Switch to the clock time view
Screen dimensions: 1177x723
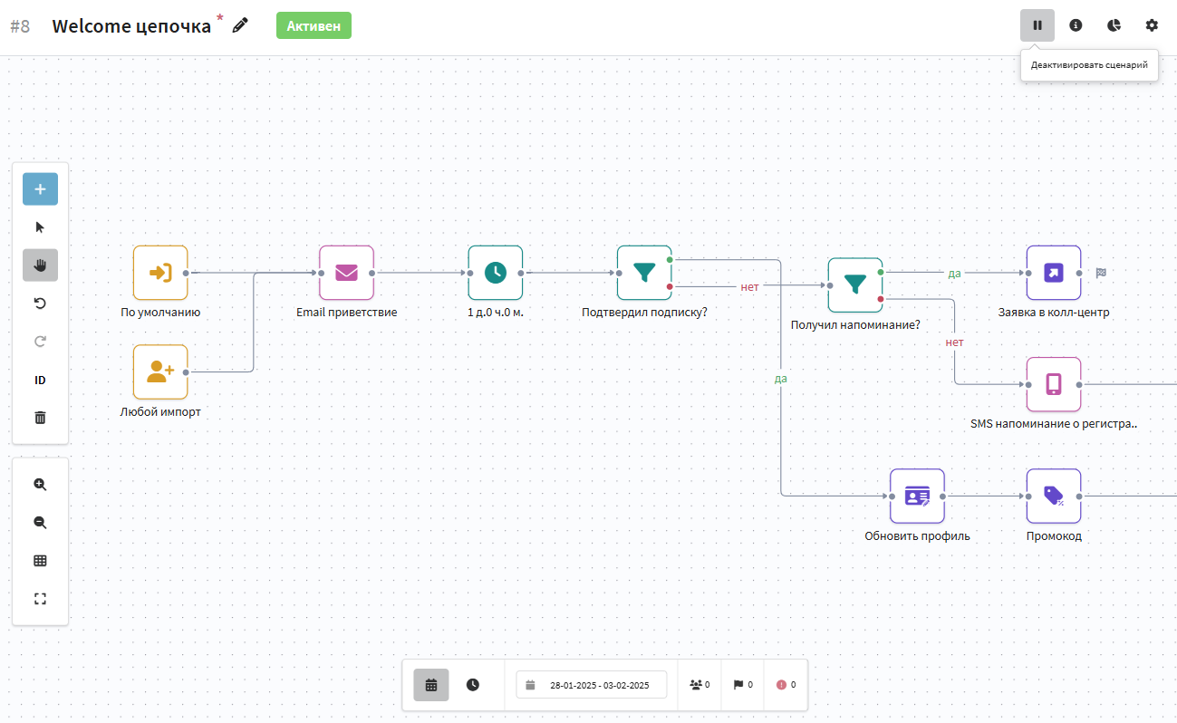click(473, 685)
